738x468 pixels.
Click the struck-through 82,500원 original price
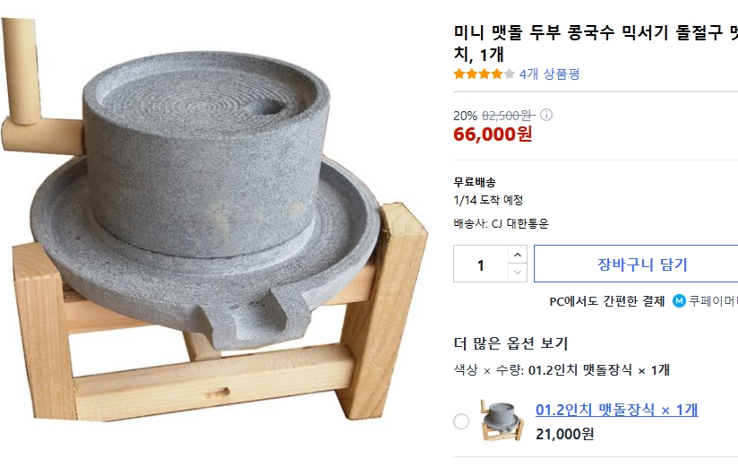pyautogui.click(x=508, y=115)
